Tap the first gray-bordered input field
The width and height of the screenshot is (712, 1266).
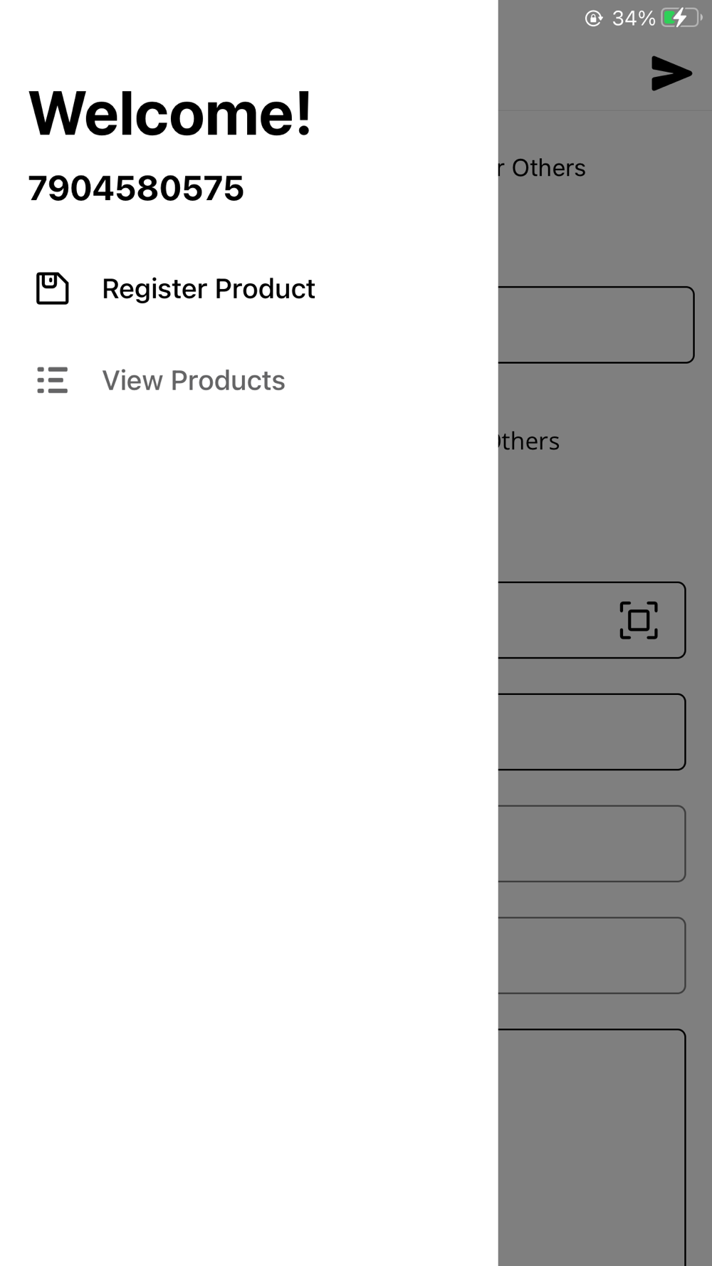tap(591, 844)
